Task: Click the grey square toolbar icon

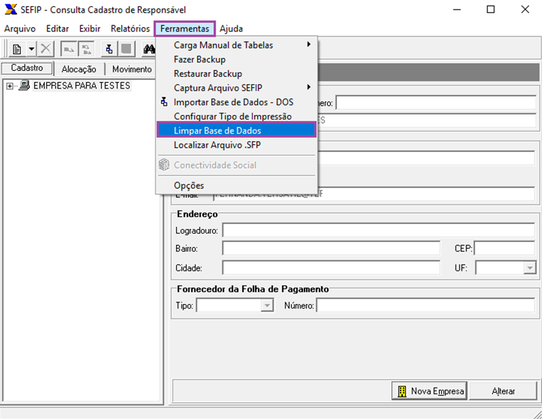Action: 126,49
